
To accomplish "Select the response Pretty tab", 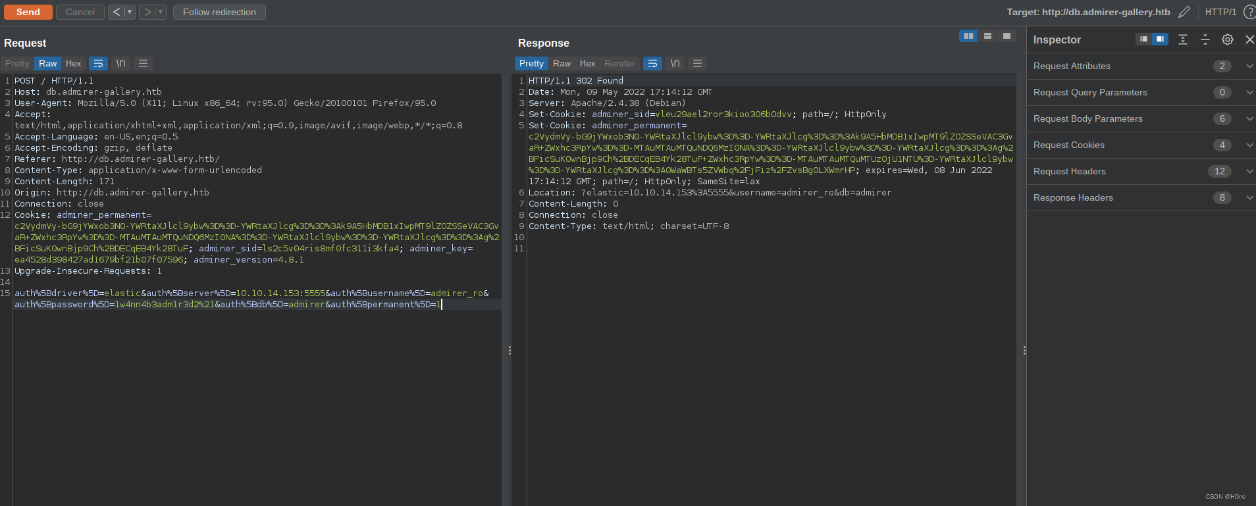I will (531, 63).
